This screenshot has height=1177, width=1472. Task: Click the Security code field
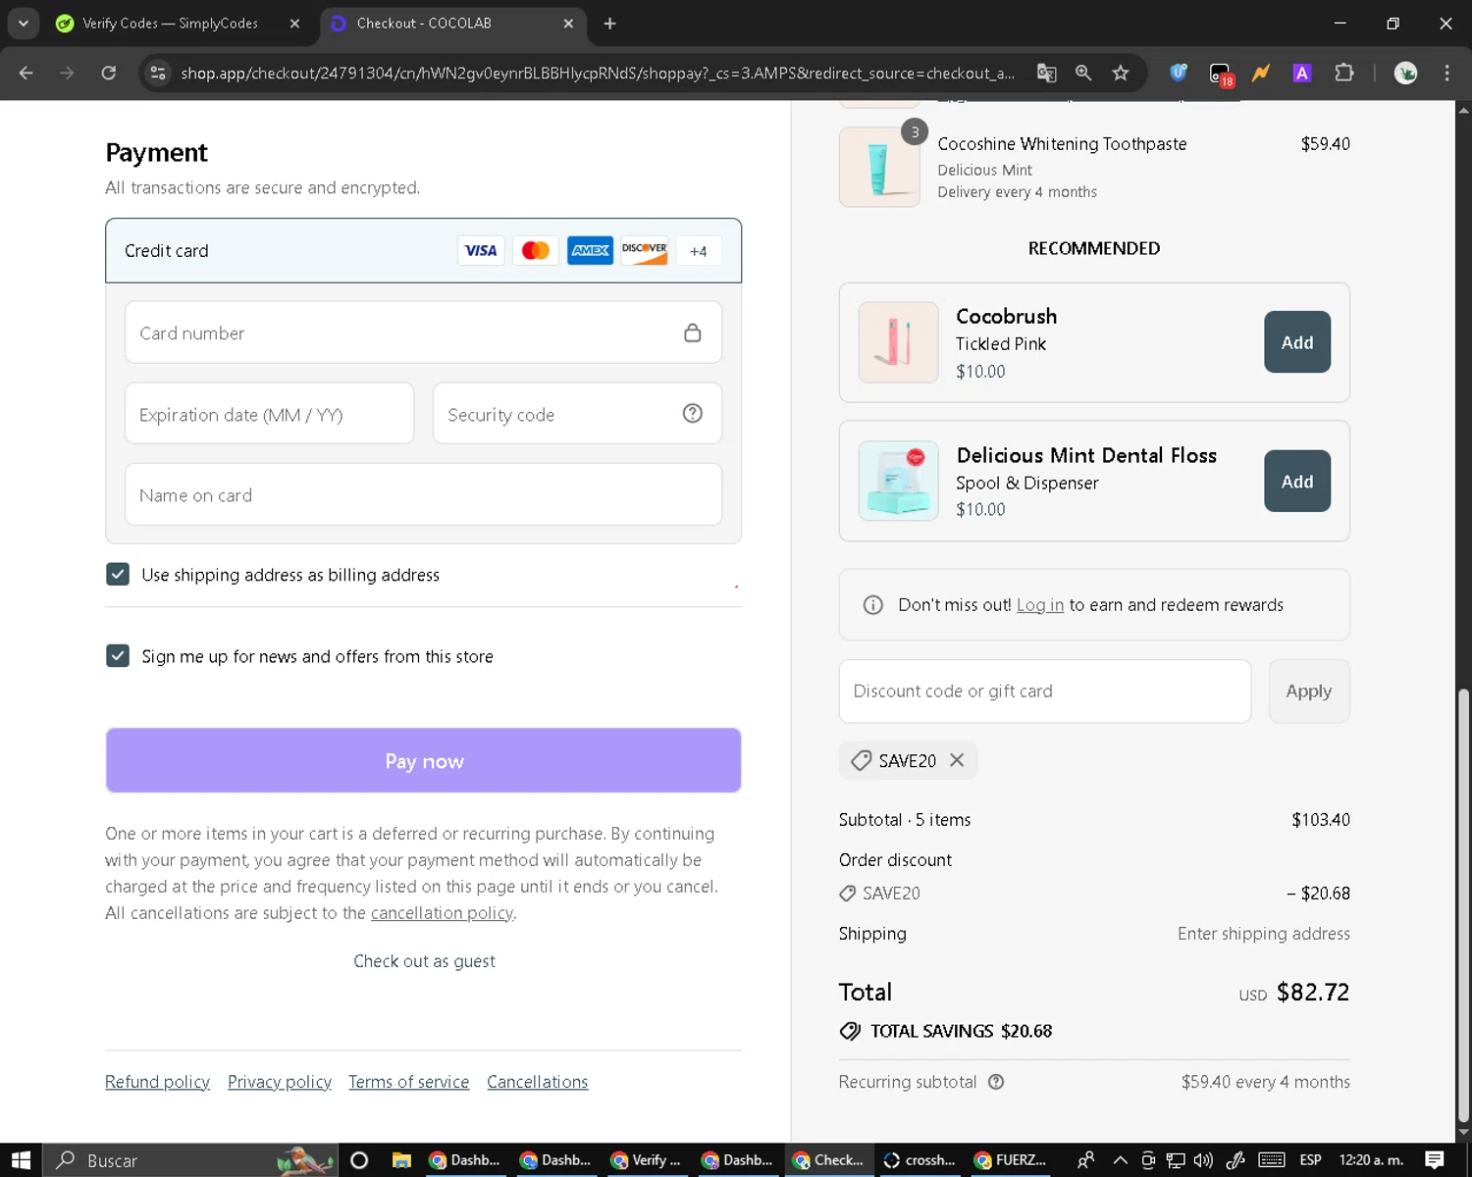click(577, 414)
